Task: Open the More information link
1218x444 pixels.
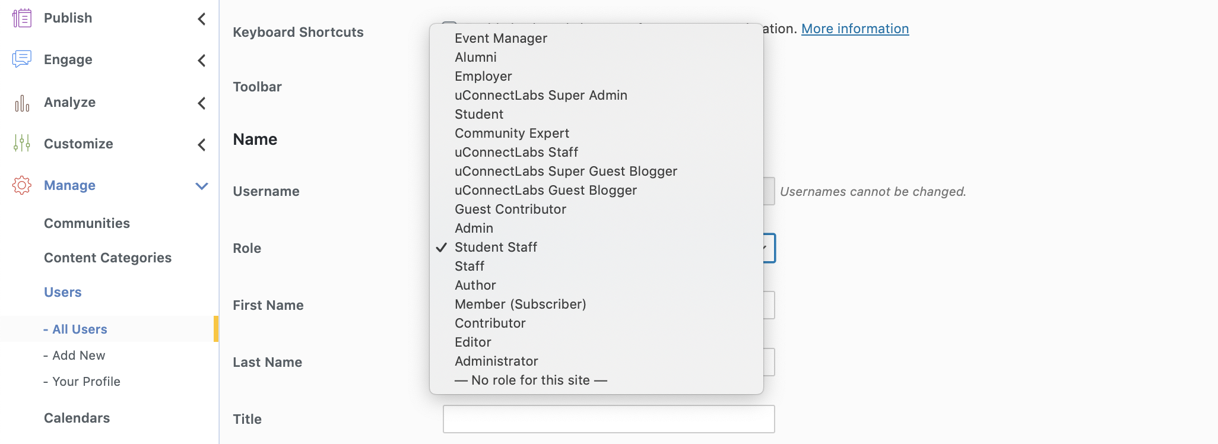Action: tap(855, 28)
